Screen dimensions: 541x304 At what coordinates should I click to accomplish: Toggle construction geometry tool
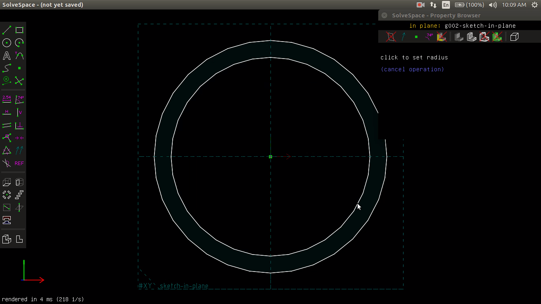tap(7, 81)
